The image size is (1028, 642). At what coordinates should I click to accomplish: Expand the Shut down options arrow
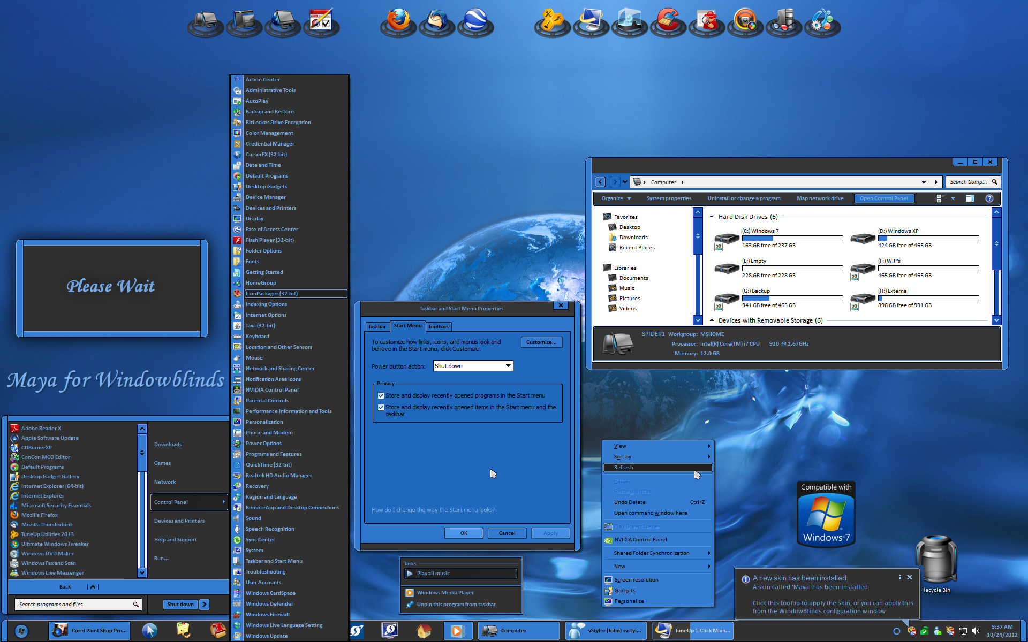tap(204, 605)
